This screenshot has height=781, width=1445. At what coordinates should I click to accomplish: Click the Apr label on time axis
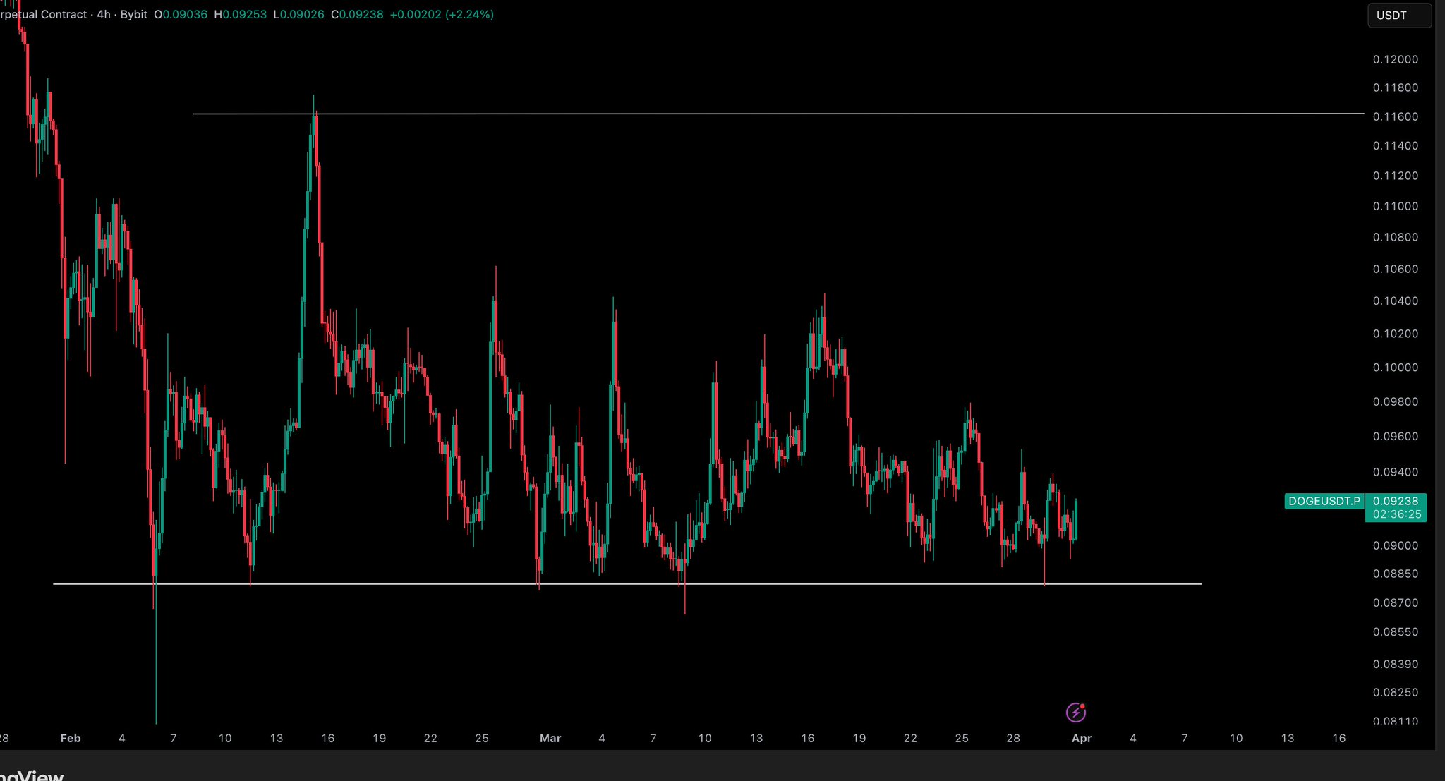coord(1081,738)
